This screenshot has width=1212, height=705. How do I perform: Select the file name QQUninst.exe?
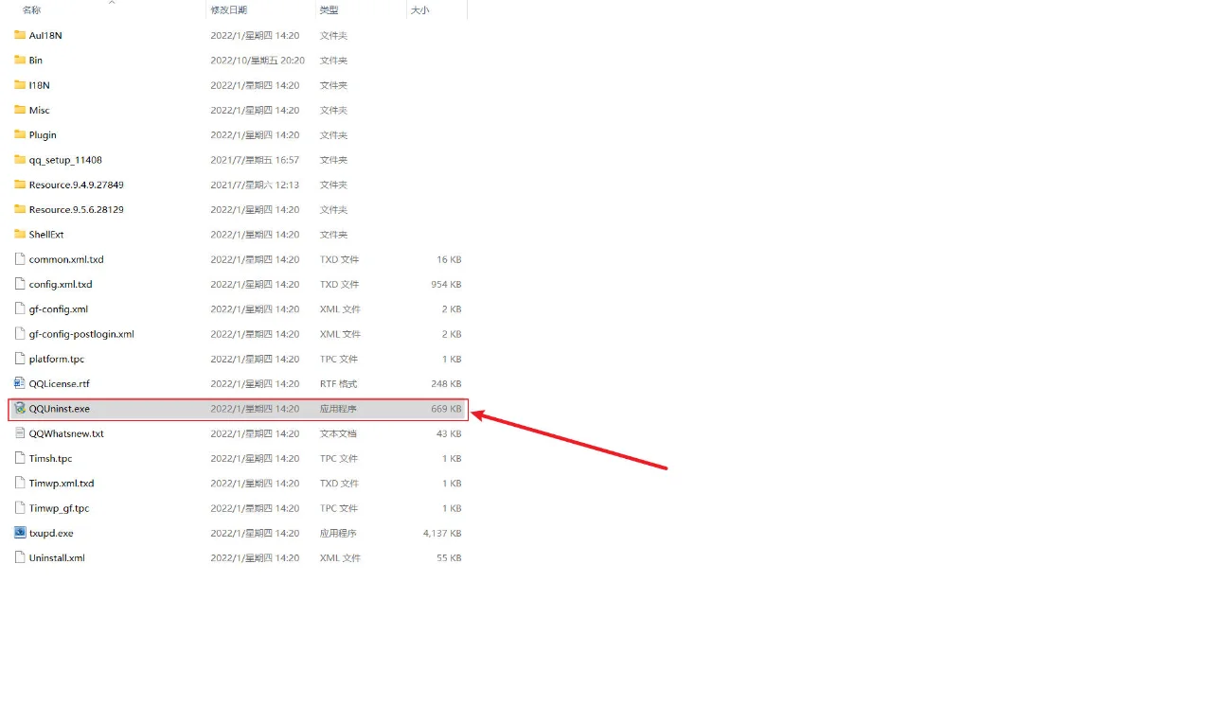click(x=60, y=409)
